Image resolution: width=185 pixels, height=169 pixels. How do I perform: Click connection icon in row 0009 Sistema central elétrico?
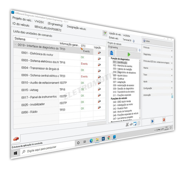pos(99,77)
